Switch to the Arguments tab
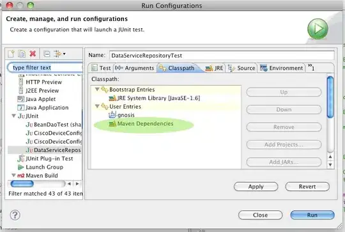Image resolution: width=345 pixels, height=232 pixels. pos(135,68)
